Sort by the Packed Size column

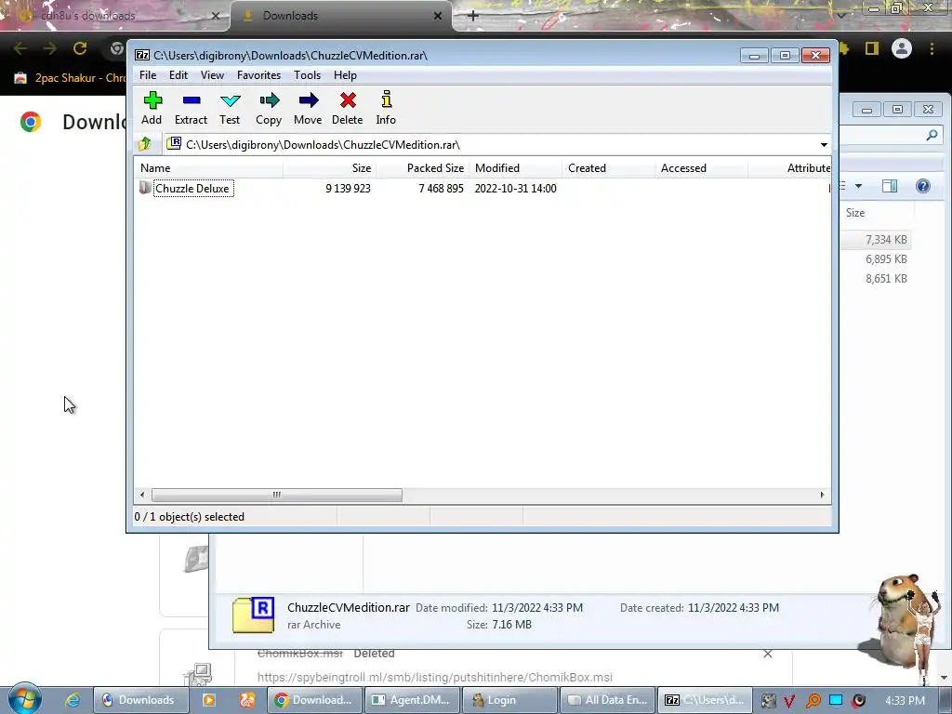pos(422,168)
